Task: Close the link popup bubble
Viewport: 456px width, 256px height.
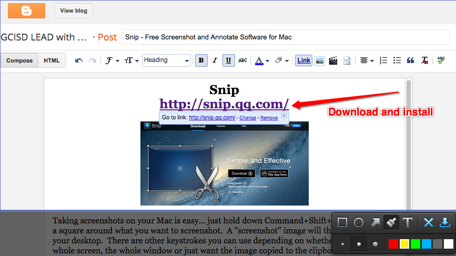Action: (x=284, y=116)
